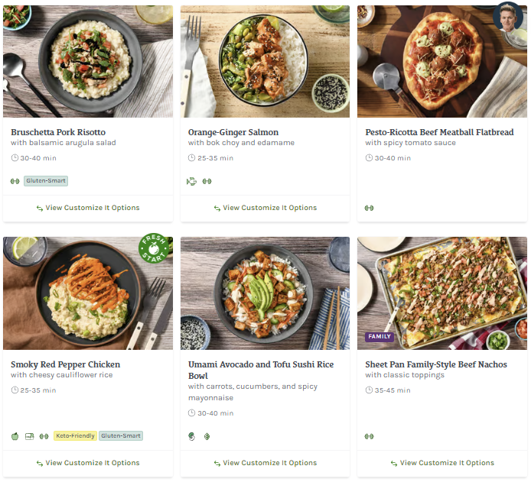Click chef portrait badge on flatbread image
This screenshot has height=482, width=531.
(507, 18)
